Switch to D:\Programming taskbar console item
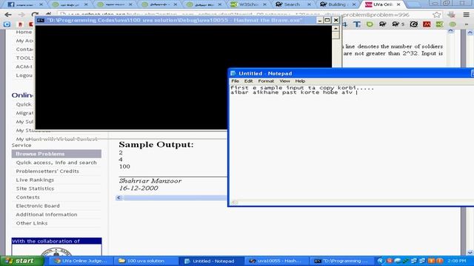The width and height of the screenshot is (474, 266). (x=341, y=261)
